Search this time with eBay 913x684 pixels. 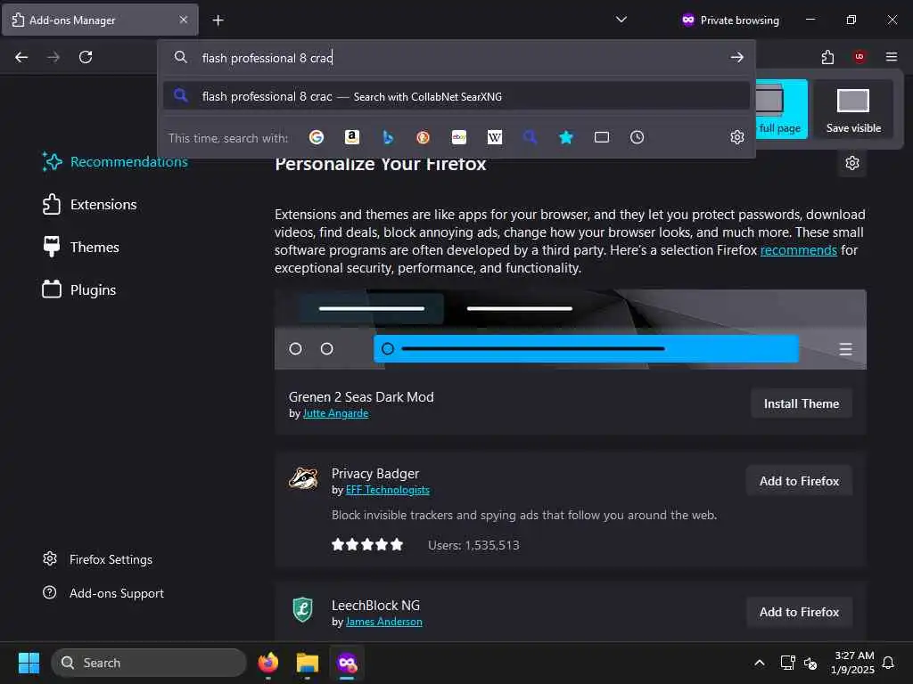tap(459, 137)
